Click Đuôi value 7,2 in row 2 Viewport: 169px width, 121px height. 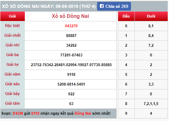(151, 45)
